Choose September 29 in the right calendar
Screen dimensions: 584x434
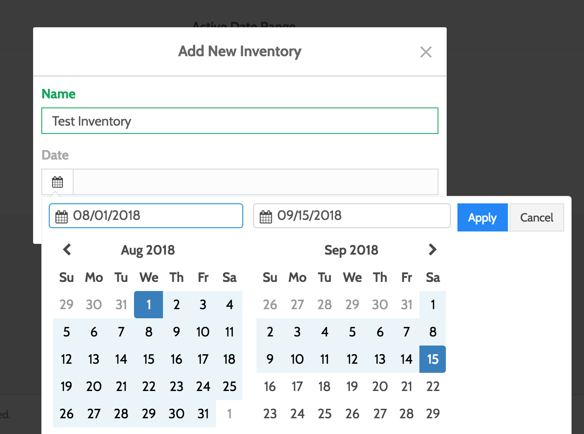(x=433, y=414)
